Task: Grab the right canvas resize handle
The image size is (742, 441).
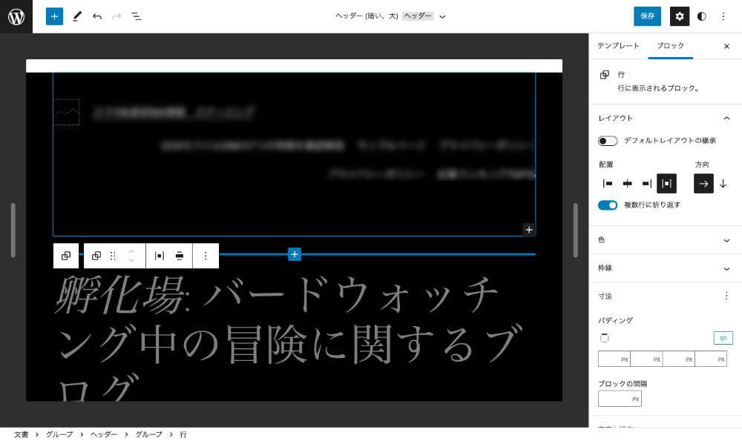Action: tap(576, 231)
